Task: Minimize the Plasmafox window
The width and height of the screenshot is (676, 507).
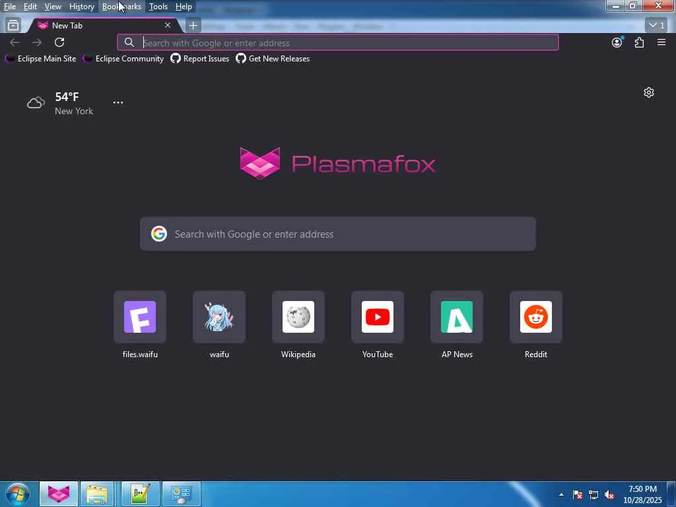Action: click(x=616, y=6)
